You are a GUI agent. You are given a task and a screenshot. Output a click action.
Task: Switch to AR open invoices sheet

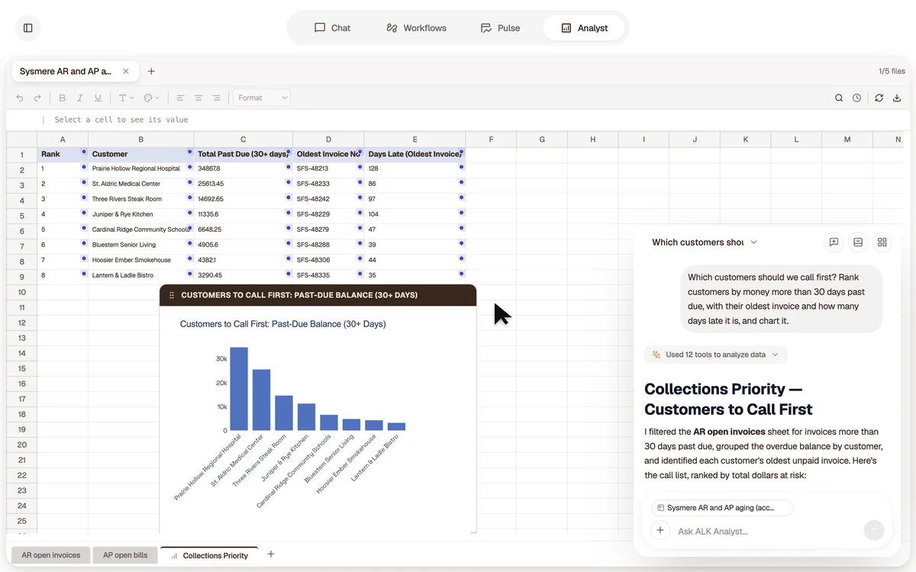(51, 555)
